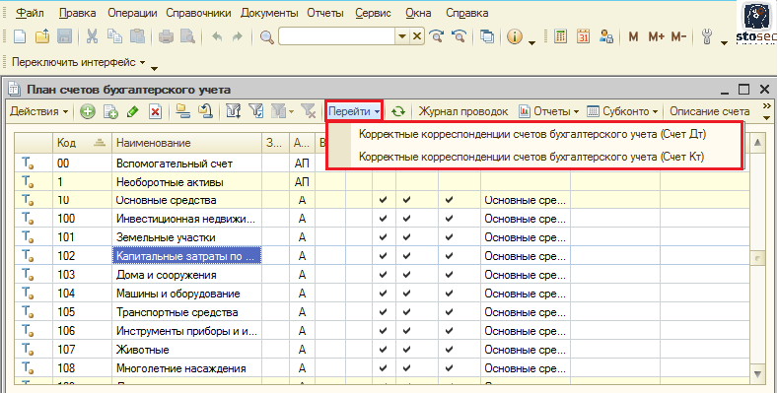Image resolution: width=778 pixels, height=393 pixels.
Task: Click the green pencil Edit icon
Action: tap(132, 112)
